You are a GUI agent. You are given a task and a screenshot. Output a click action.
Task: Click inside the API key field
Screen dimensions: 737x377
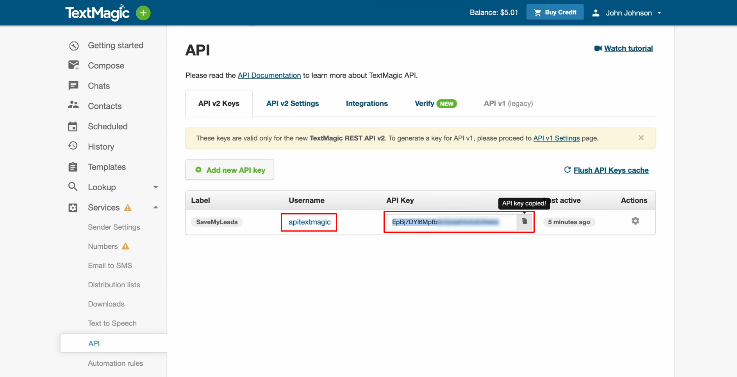(x=451, y=222)
